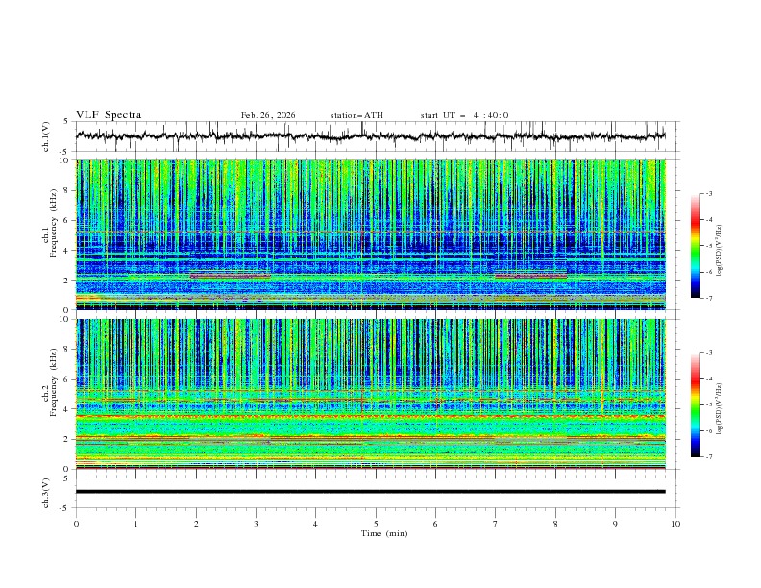Click the "8" tick on the Time axis
The width and height of the screenshot is (761, 588).
point(555,524)
